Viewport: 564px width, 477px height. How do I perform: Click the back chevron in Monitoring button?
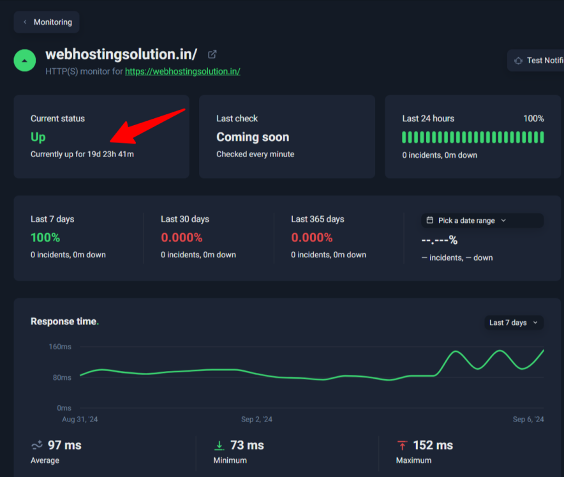click(25, 22)
